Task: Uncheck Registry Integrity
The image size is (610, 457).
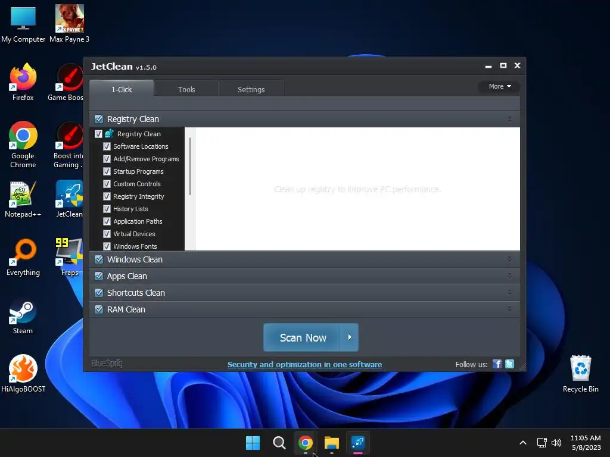Action: coord(107,196)
